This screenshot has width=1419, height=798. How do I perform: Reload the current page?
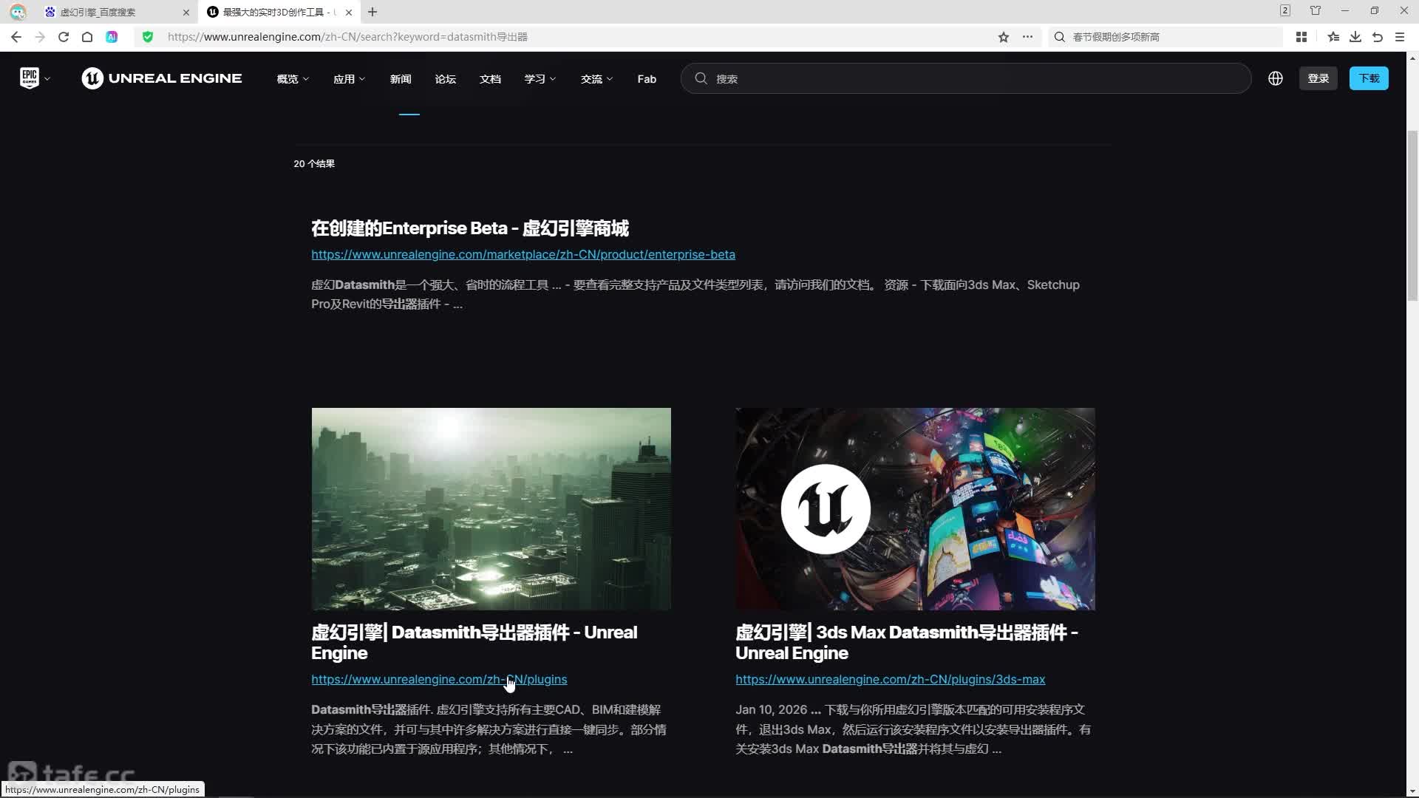64,37
